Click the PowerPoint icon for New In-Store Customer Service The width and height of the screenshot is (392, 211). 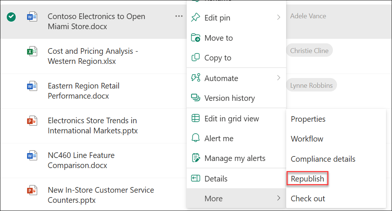click(x=32, y=190)
